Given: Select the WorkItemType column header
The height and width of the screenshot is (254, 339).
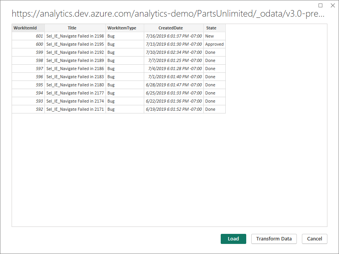Looking at the screenshot, I should pyautogui.click(x=124, y=27).
